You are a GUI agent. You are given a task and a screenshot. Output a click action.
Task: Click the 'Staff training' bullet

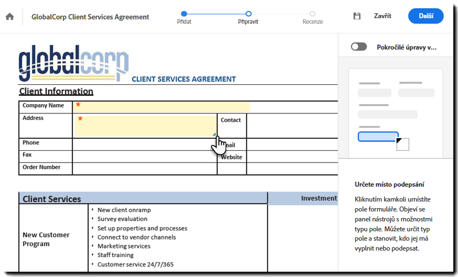115,255
